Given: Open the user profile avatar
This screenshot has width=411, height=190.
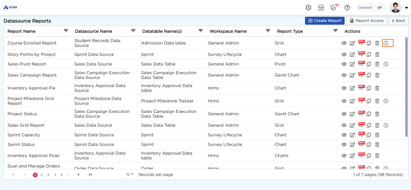Looking at the screenshot, I should (x=395, y=8).
